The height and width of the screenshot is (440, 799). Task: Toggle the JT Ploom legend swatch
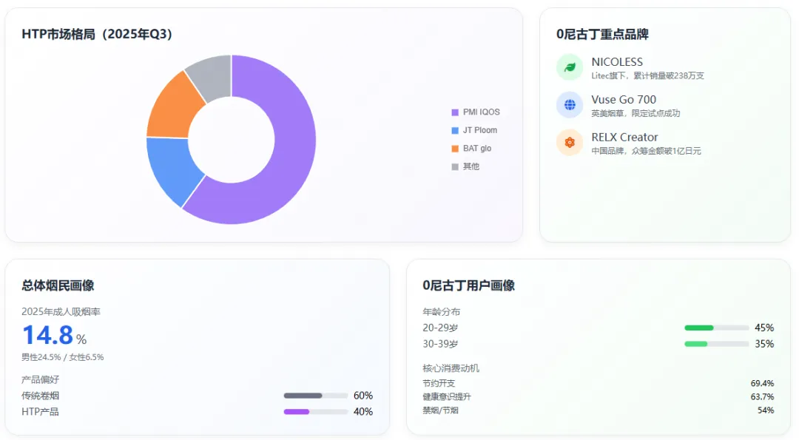(x=455, y=130)
